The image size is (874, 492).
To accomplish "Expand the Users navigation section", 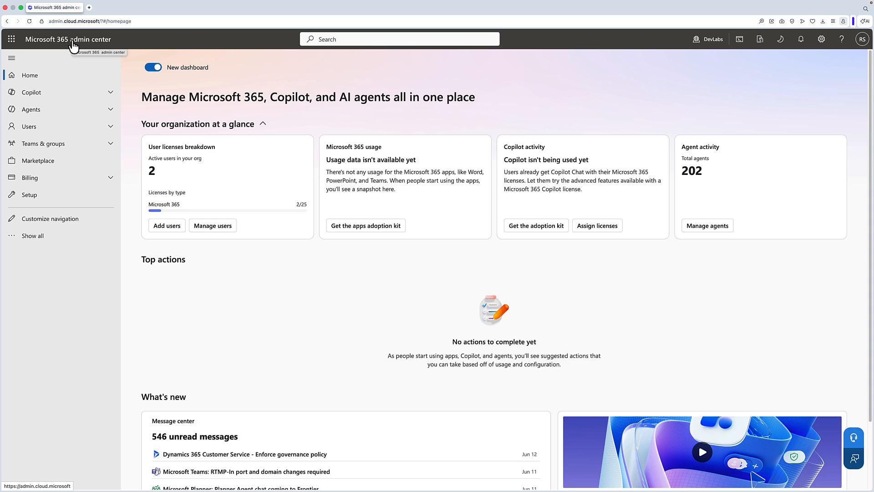I will (x=111, y=126).
